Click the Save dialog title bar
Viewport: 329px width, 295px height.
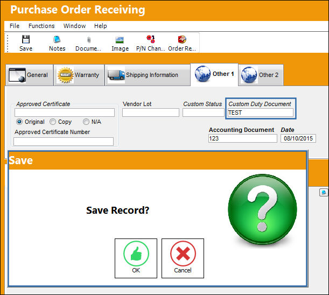(x=158, y=160)
